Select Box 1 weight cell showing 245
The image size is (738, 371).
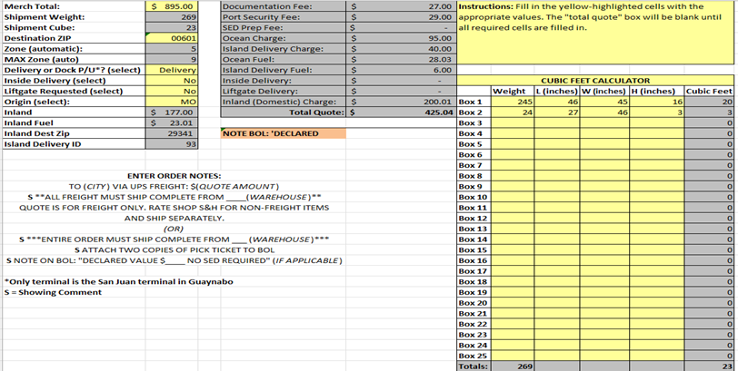pyautogui.click(x=512, y=102)
